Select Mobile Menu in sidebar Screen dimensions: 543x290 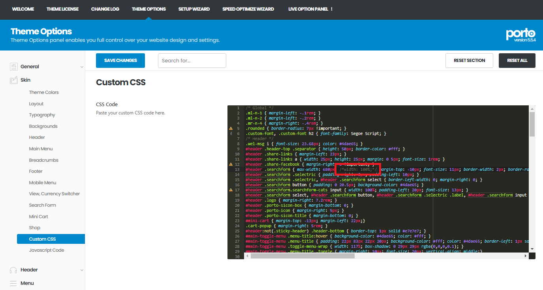pyautogui.click(x=43, y=183)
